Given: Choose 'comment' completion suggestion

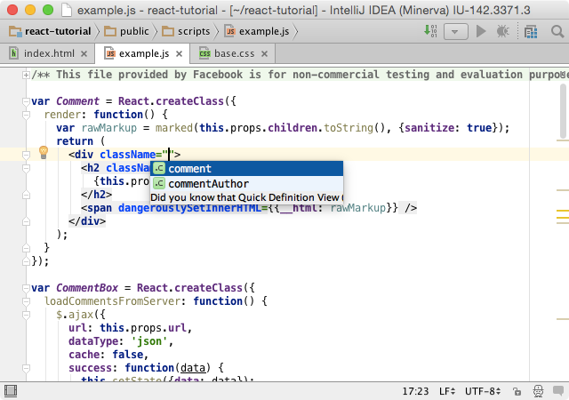Looking at the screenshot, I should pos(247,168).
